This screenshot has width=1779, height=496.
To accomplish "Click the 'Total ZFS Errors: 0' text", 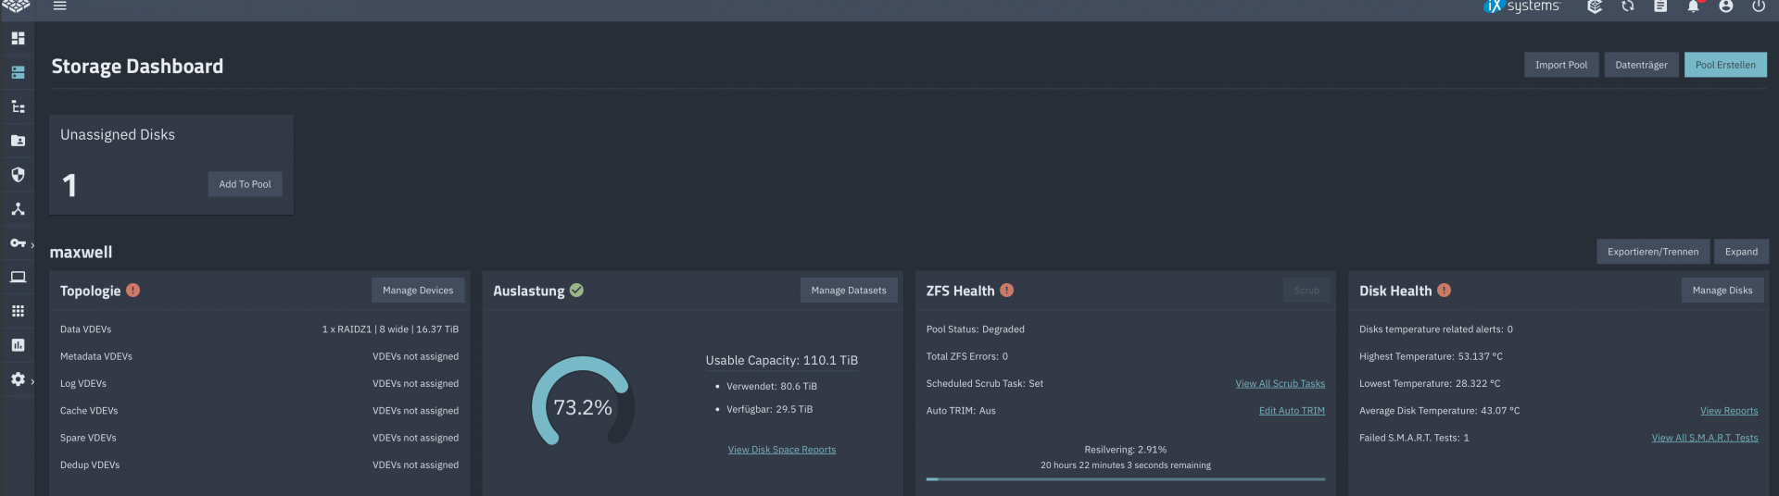I will point(967,356).
